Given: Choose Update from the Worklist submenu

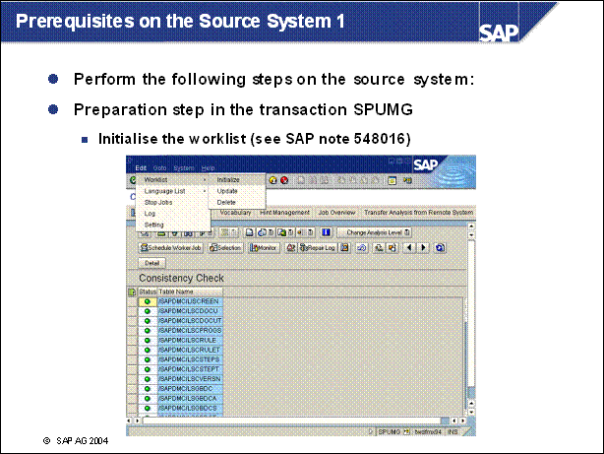Looking at the screenshot, I should pyautogui.click(x=227, y=191).
